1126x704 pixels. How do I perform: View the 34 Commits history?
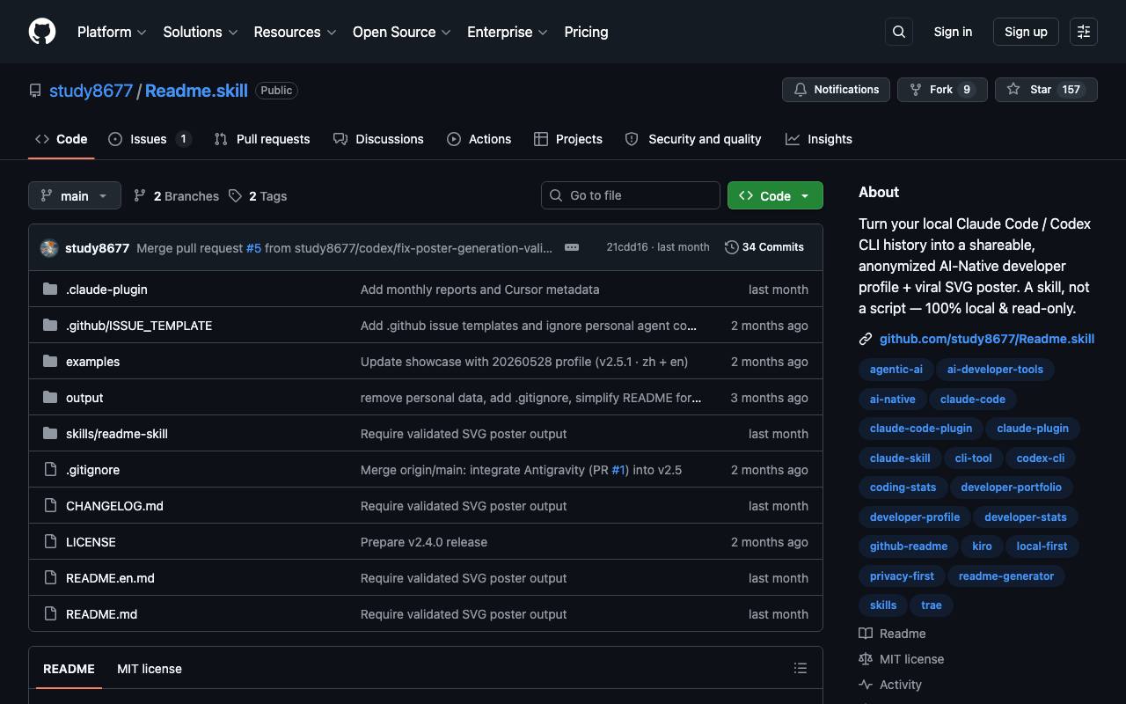click(x=764, y=247)
